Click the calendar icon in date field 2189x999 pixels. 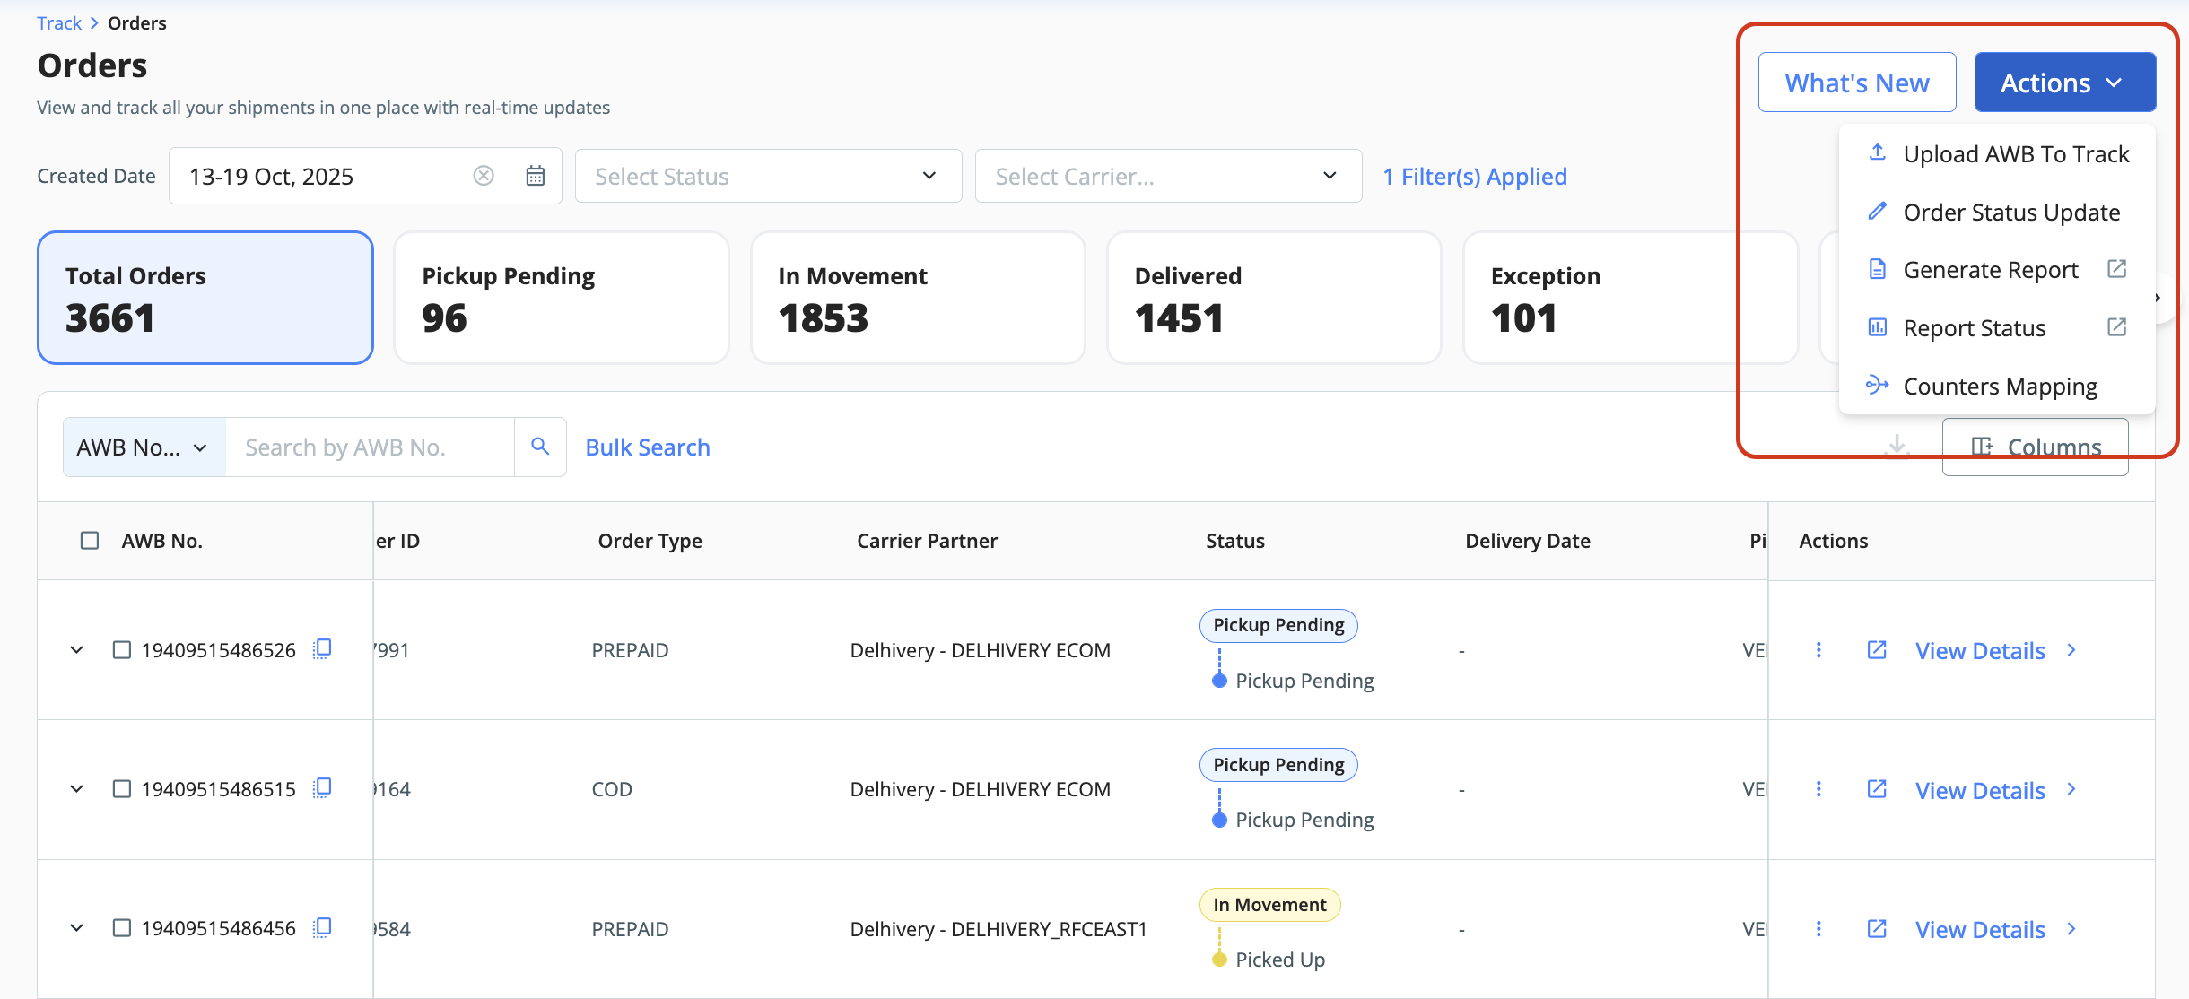click(x=536, y=176)
